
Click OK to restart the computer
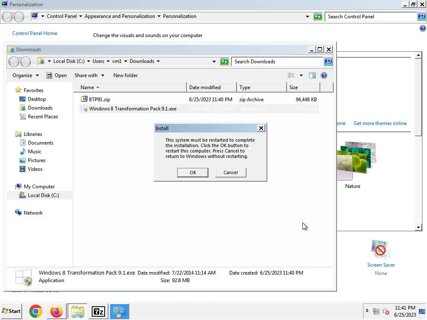193,172
